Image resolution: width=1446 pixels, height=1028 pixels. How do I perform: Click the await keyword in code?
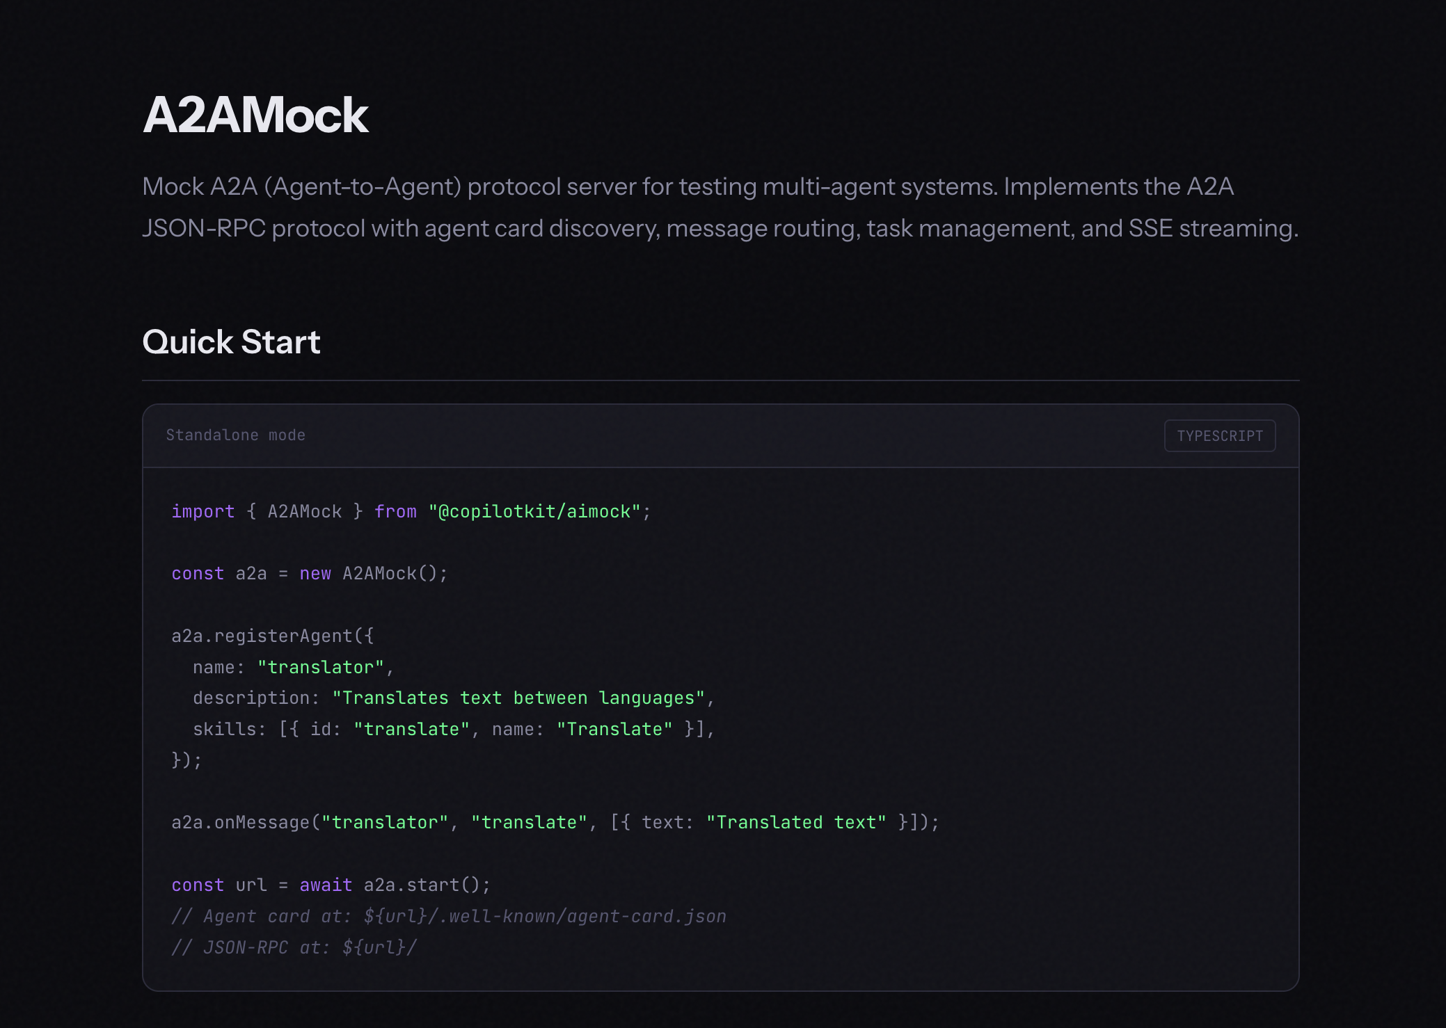325,885
